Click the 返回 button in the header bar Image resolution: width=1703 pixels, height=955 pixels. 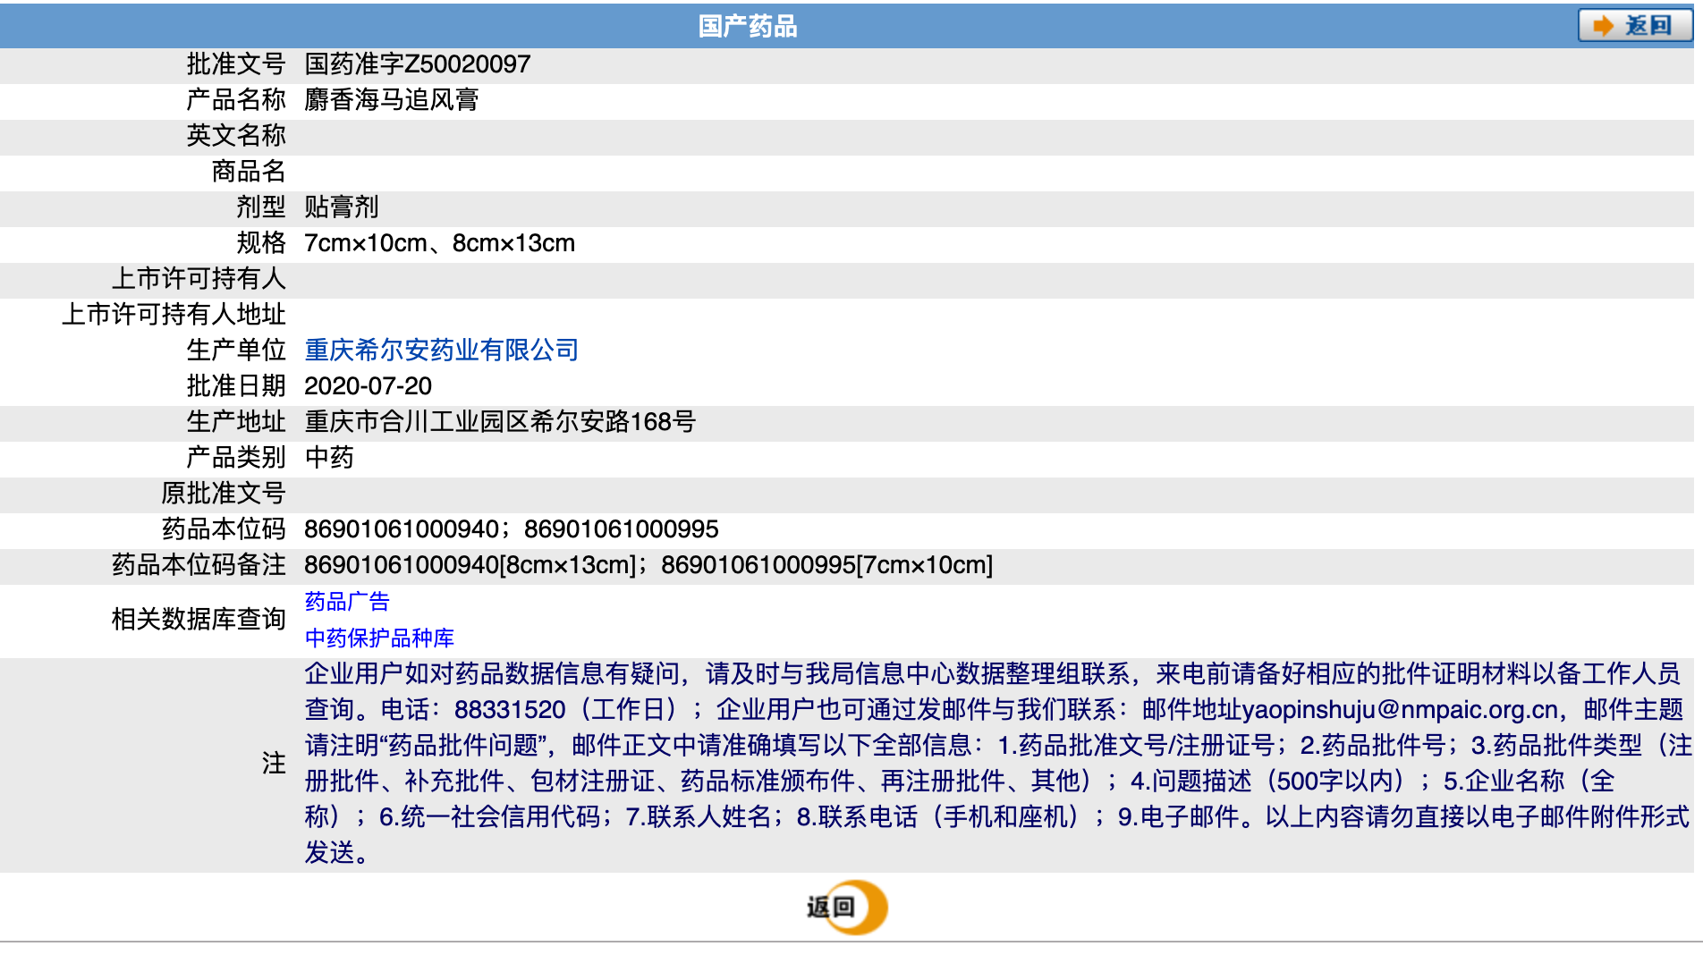[1634, 25]
